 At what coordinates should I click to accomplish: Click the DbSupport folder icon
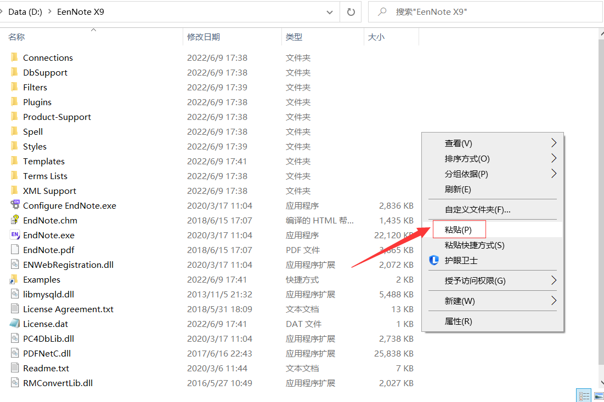[14, 72]
